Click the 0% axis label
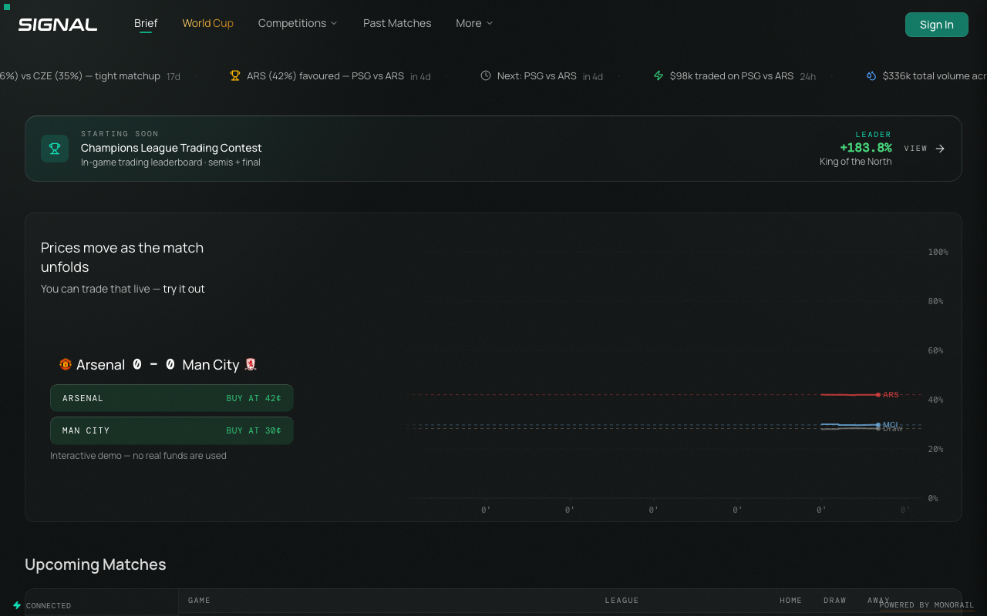This screenshot has width=987, height=616. [x=933, y=498]
